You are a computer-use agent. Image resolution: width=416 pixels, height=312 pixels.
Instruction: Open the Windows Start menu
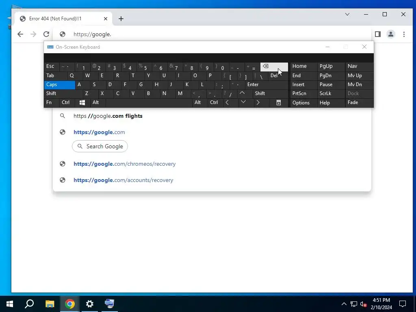[x=10, y=304]
